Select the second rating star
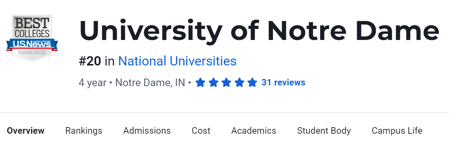Viewport: 449px width, 143px height. click(213, 83)
